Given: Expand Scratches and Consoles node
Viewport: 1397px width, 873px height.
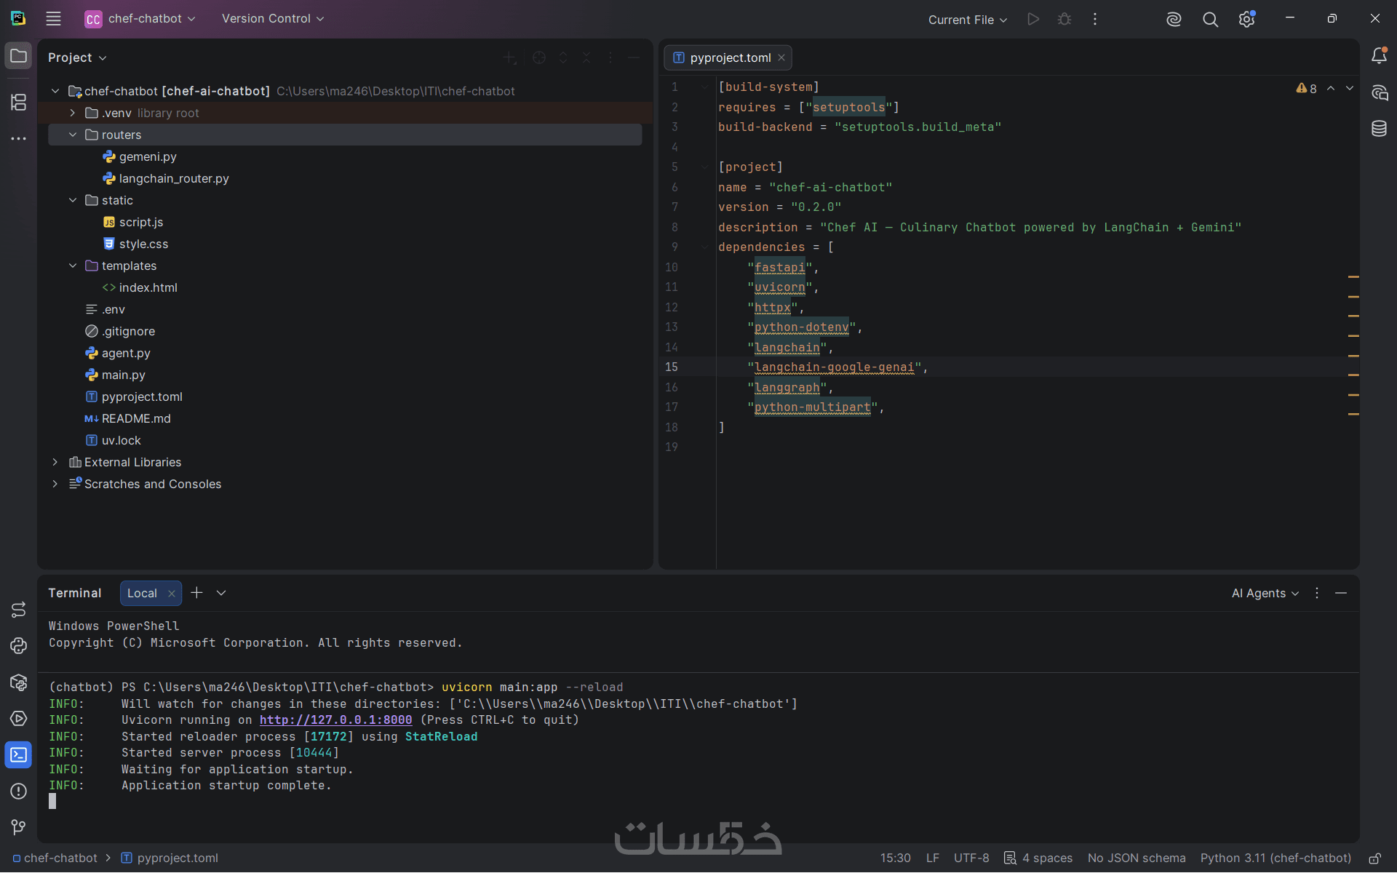Looking at the screenshot, I should click(55, 484).
